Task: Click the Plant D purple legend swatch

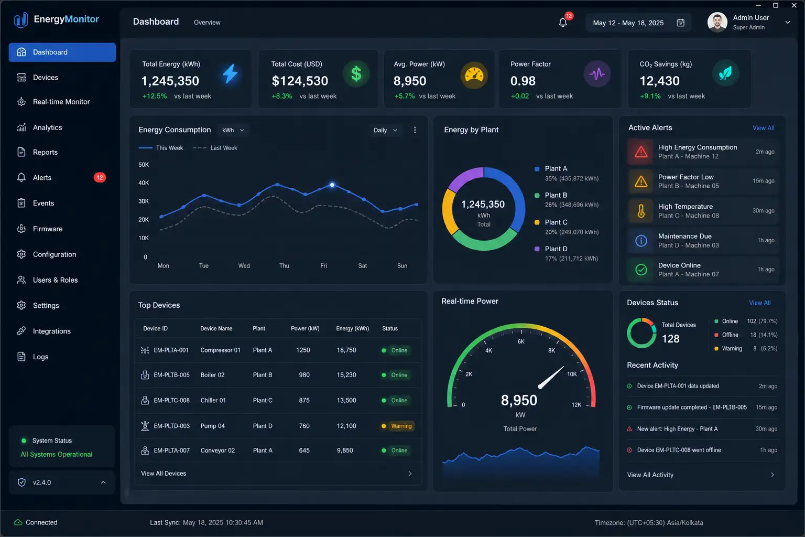Action: (x=537, y=249)
